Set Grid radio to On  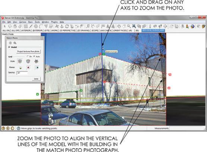tap(28, 56)
